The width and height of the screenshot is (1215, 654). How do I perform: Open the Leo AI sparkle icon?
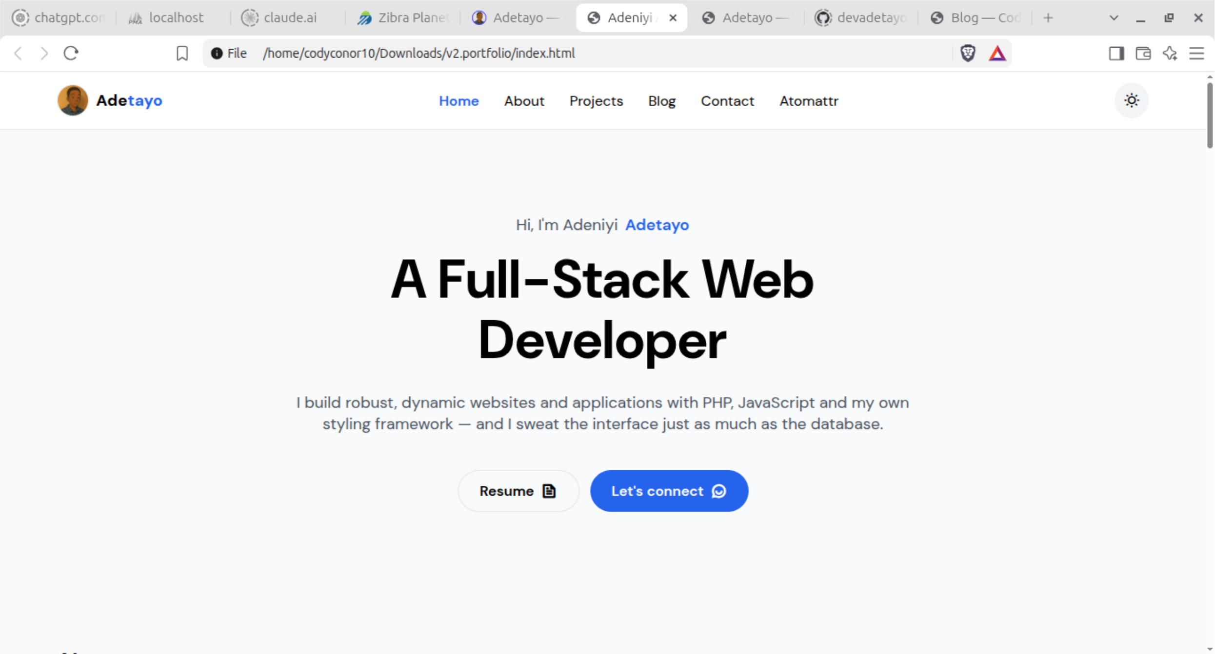(x=1170, y=53)
